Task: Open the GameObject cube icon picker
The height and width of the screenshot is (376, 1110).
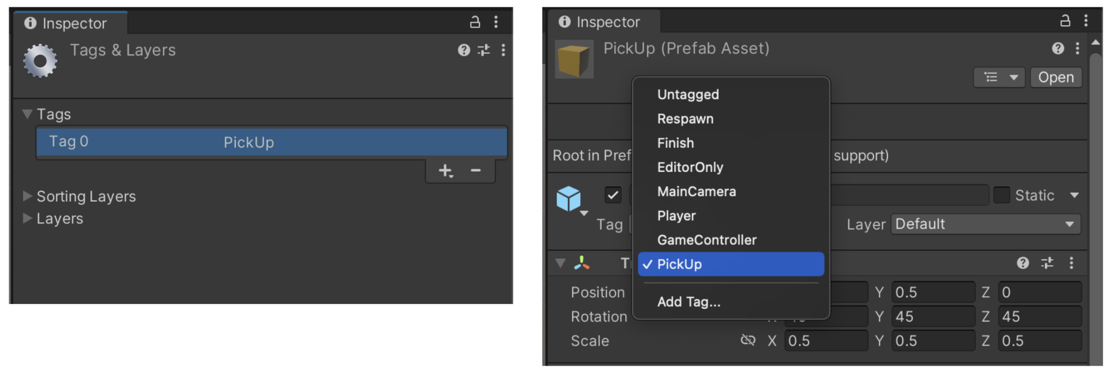Action: coord(569,199)
